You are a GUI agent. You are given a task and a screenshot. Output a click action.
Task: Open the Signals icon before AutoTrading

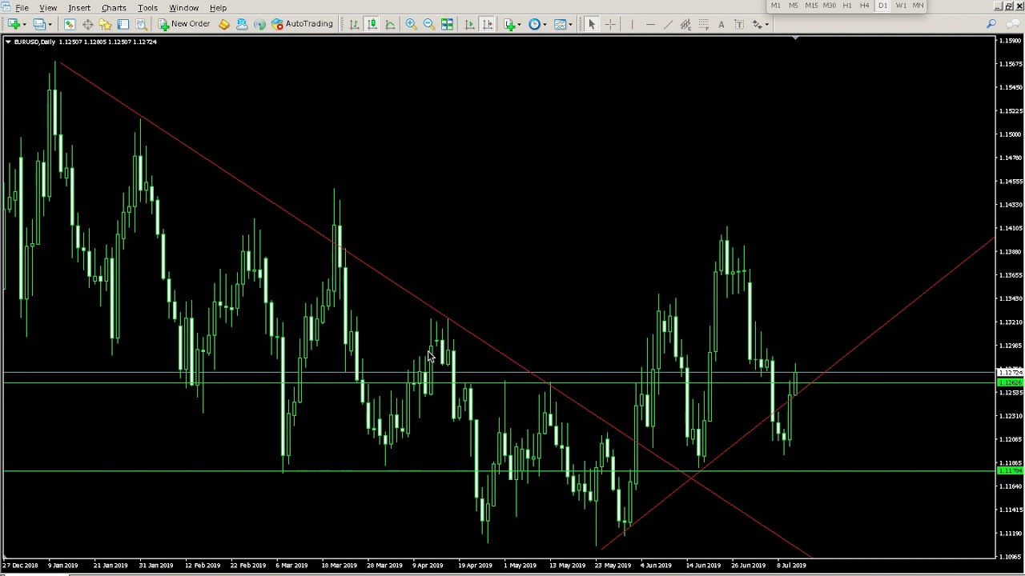click(259, 24)
